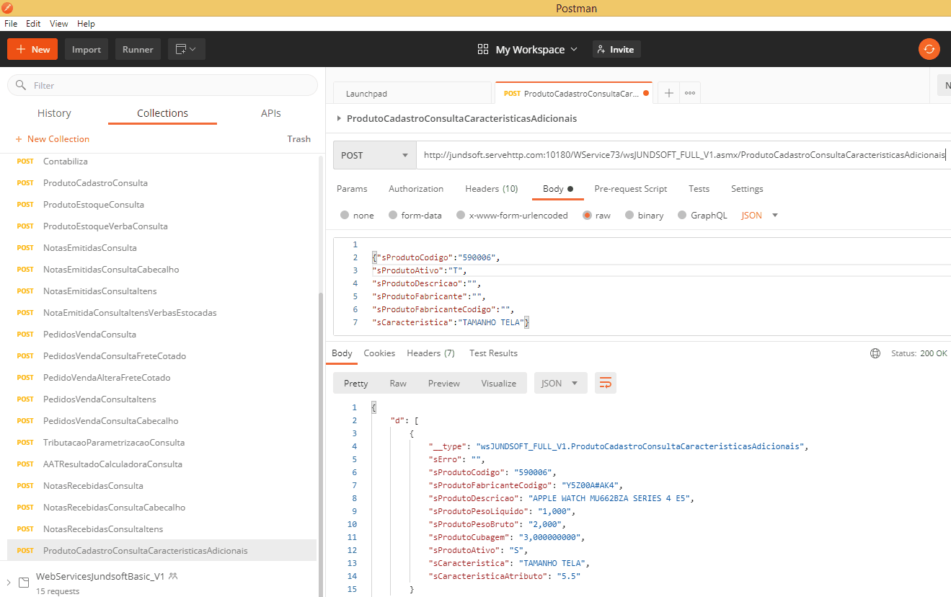Toggle the wrap lines icon in response

click(x=605, y=383)
